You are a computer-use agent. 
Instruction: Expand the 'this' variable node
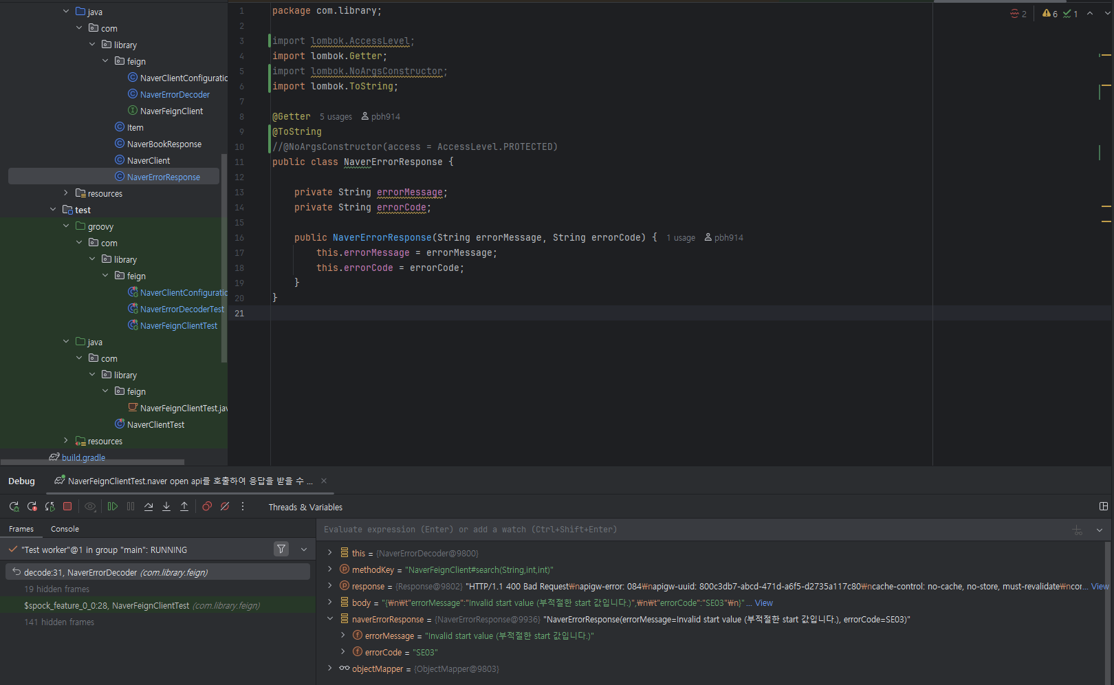coord(330,553)
